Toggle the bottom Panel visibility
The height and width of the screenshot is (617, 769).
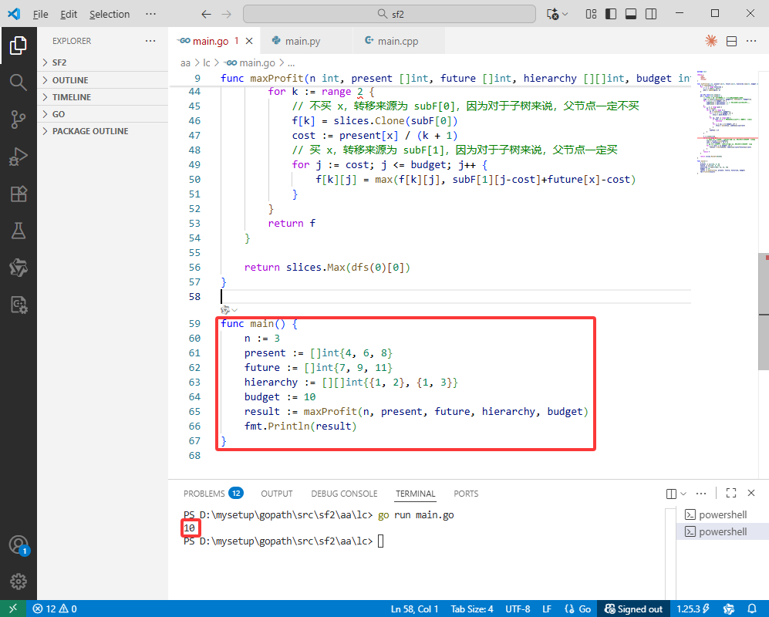(631, 14)
